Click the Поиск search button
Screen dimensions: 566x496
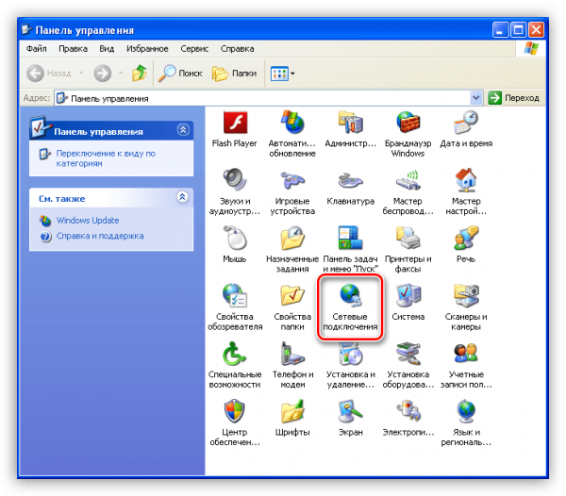coord(180,74)
